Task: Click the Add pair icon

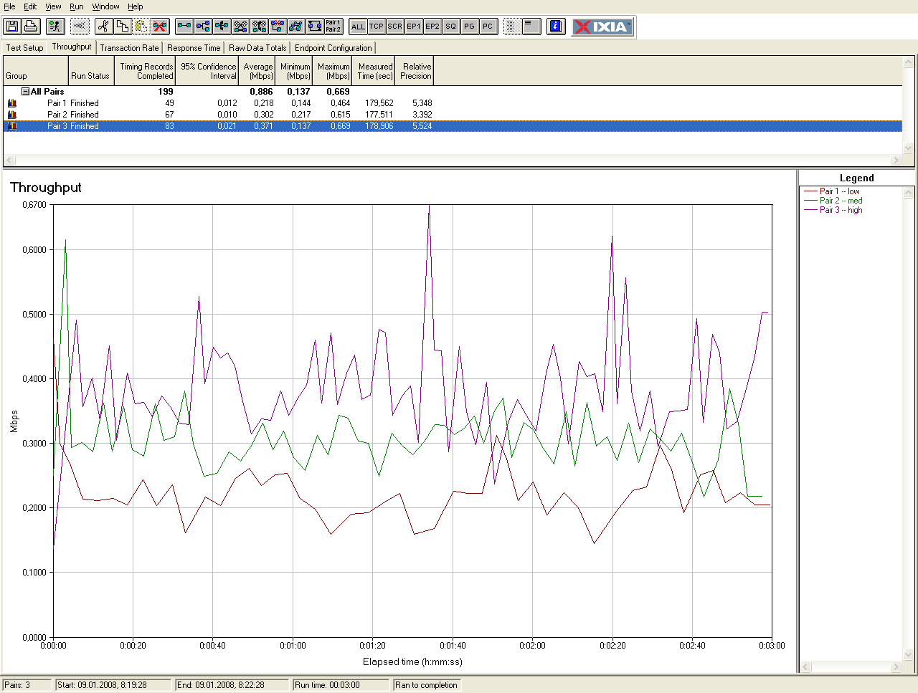Action: coord(184,27)
